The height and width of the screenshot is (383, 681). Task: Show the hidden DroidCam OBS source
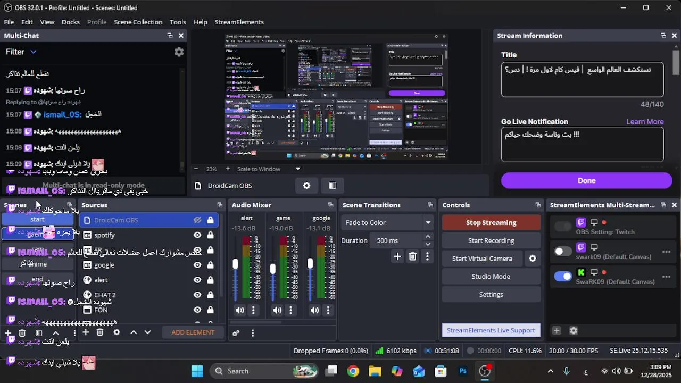tap(197, 220)
